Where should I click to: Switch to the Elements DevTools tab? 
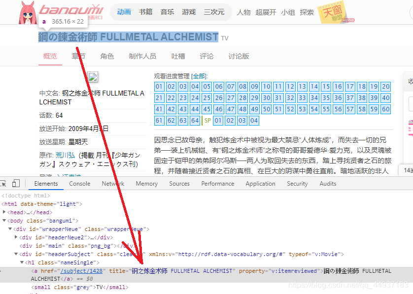click(46, 184)
